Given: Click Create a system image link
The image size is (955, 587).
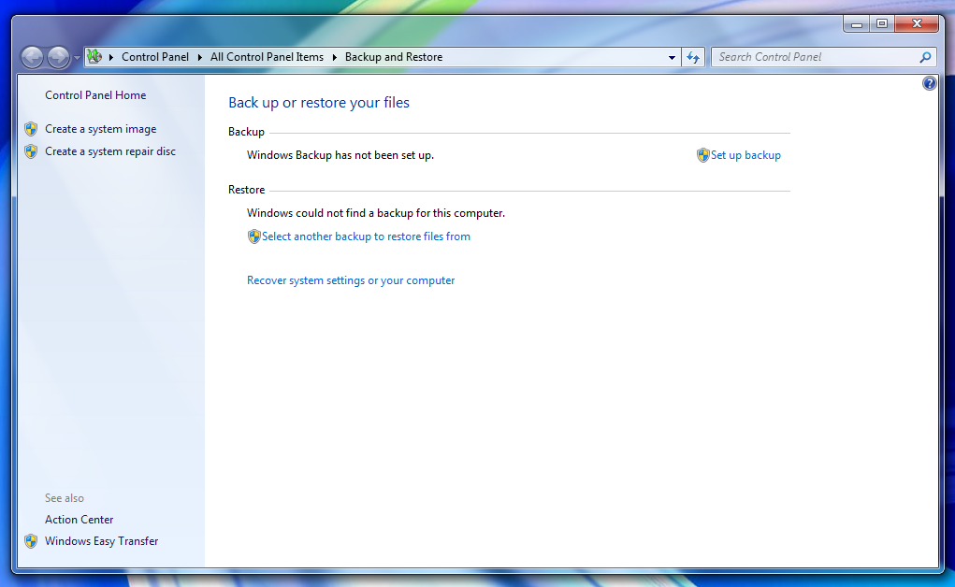Looking at the screenshot, I should coord(100,129).
